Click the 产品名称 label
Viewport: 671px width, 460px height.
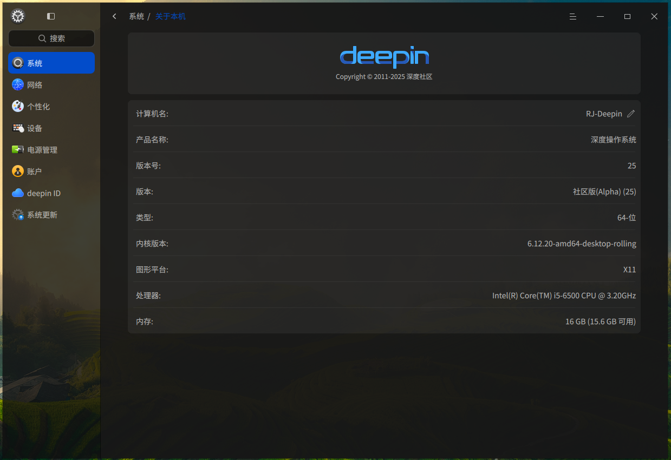(152, 140)
